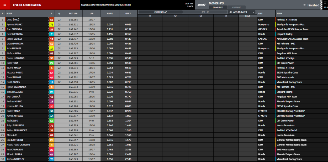
Task: Click the LIVE CLASSIFICATION title
Action: [x=27, y=5]
